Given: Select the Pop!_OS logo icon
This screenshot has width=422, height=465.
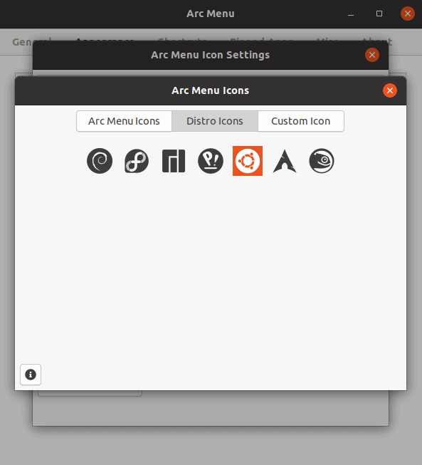Looking at the screenshot, I should click(211, 161).
